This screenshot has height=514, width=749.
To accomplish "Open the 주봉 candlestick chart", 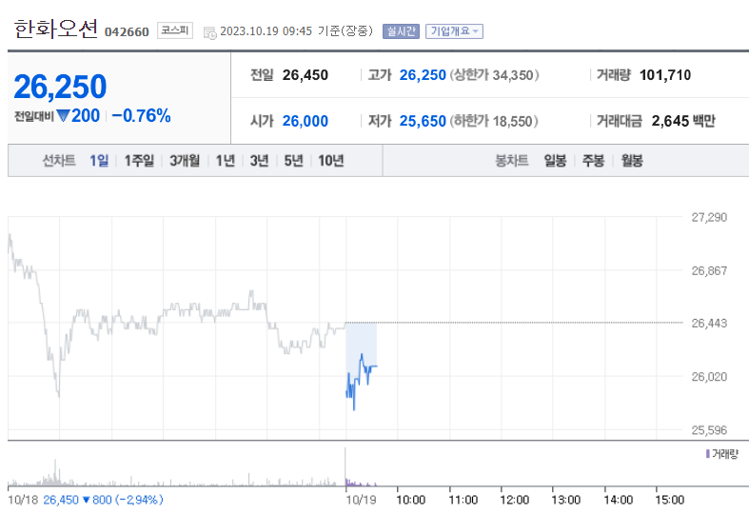I will click(593, 161).
